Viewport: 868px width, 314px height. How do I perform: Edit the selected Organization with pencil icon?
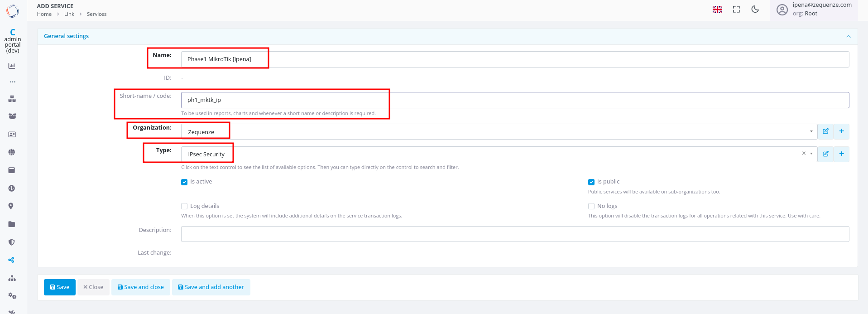pyautogui.click(x=825, y=131)
